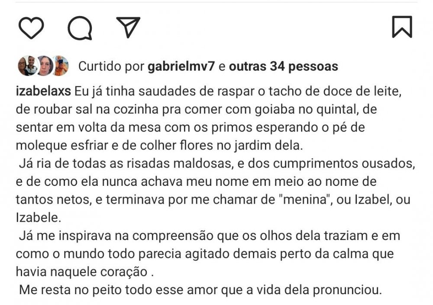The height and width of the screenshot is (305, 433).
Task: Open the rightmost liker profile avatar
Action: click(60, 66)
